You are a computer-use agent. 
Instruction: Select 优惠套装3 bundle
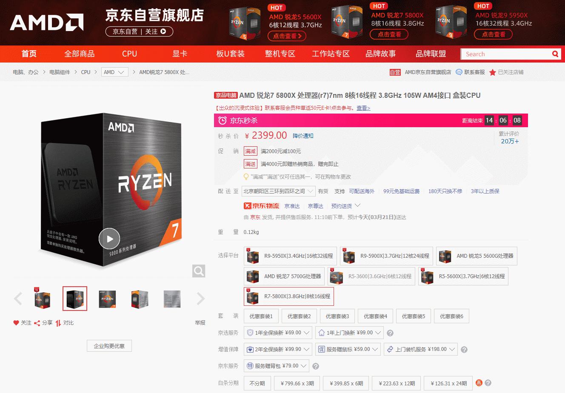pos(337,316)
